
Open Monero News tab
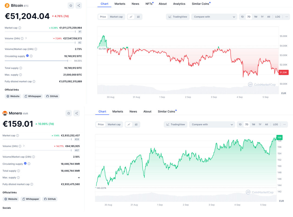click(133, 111)
